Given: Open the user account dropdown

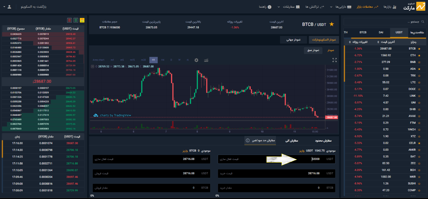Looking at the screenshot, I should (7, 7).
